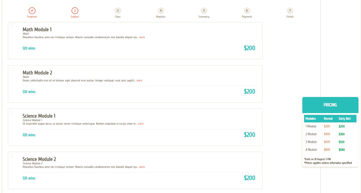Choose the Math Module 2 radio button
Image resolution: width=361 pixels, height=193 pixels.
[12, 69]
